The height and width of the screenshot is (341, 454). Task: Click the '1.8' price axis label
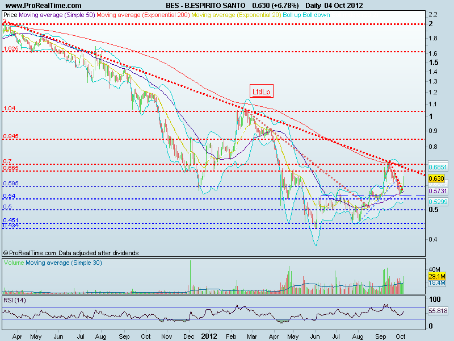433,38
